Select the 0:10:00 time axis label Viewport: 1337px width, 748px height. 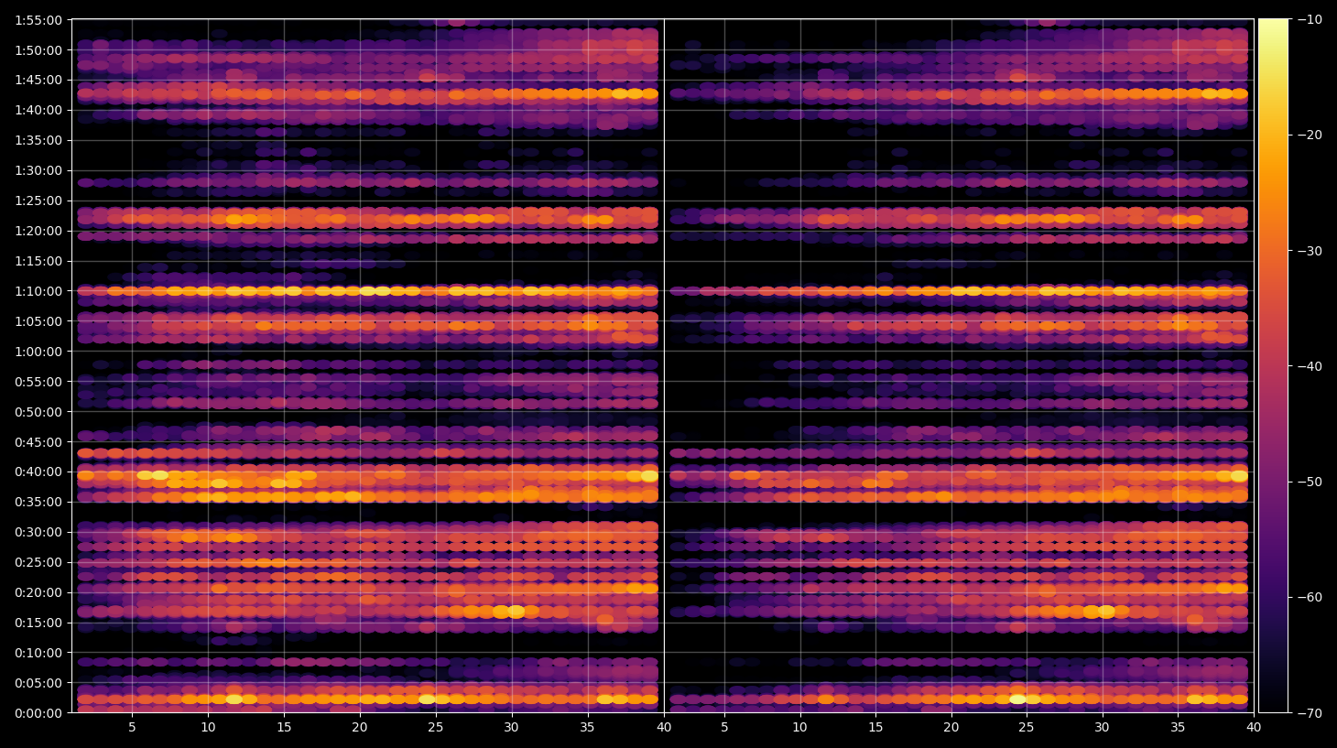coord(38,653)
